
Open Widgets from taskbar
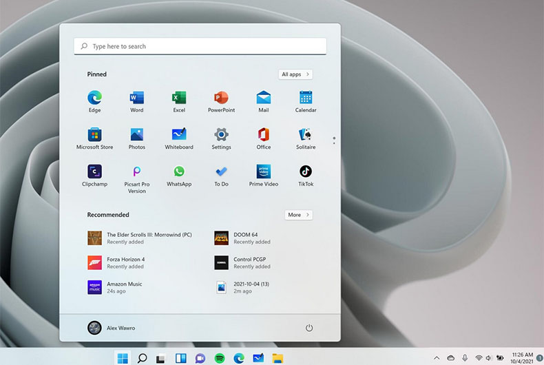tap(180, 358)
